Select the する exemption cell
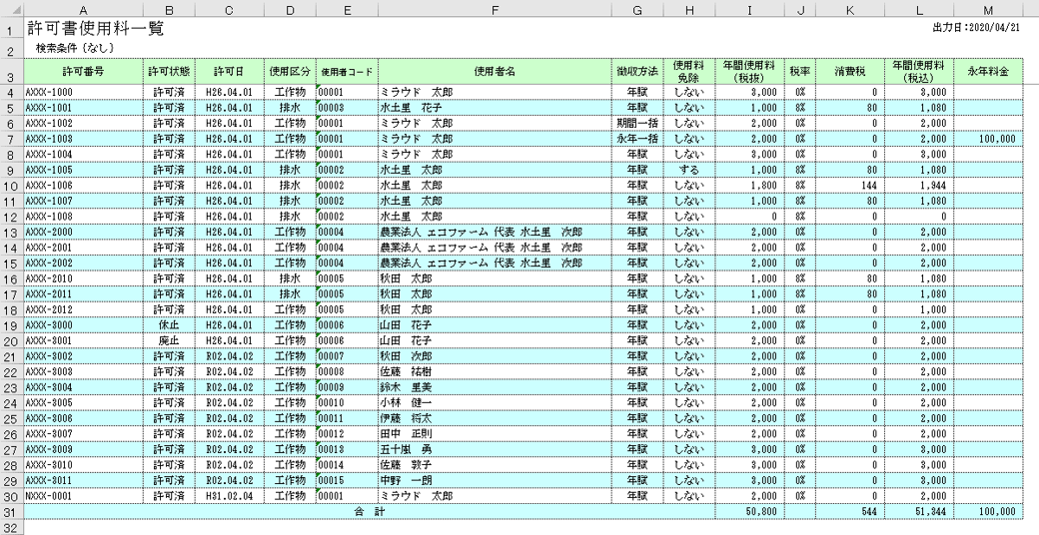The height and width of the screenshot is (535, 1039). tap(689, 170)
